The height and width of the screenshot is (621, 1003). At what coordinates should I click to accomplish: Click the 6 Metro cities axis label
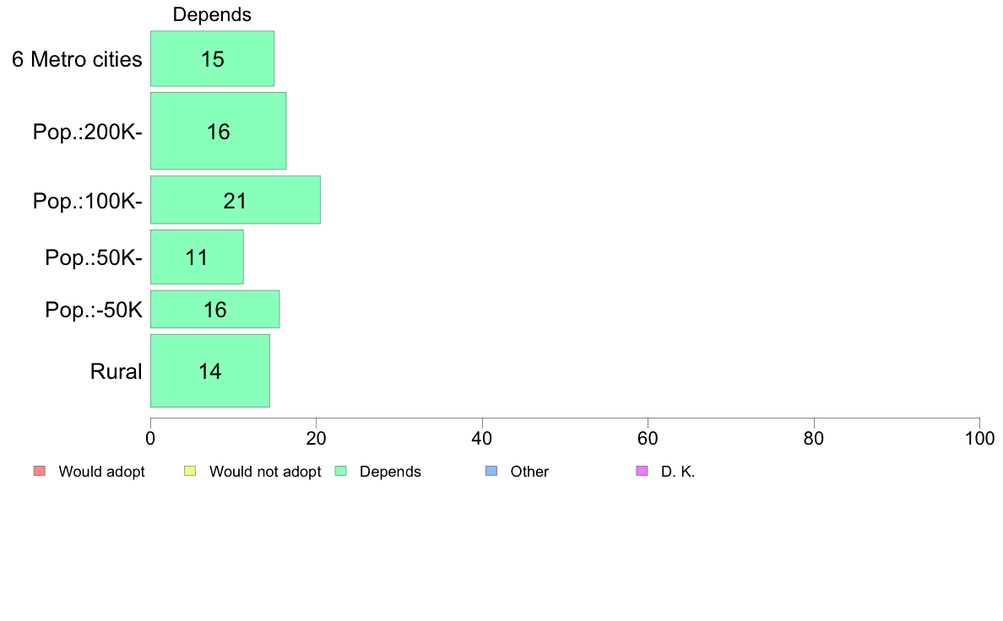(x=77, y=59)
